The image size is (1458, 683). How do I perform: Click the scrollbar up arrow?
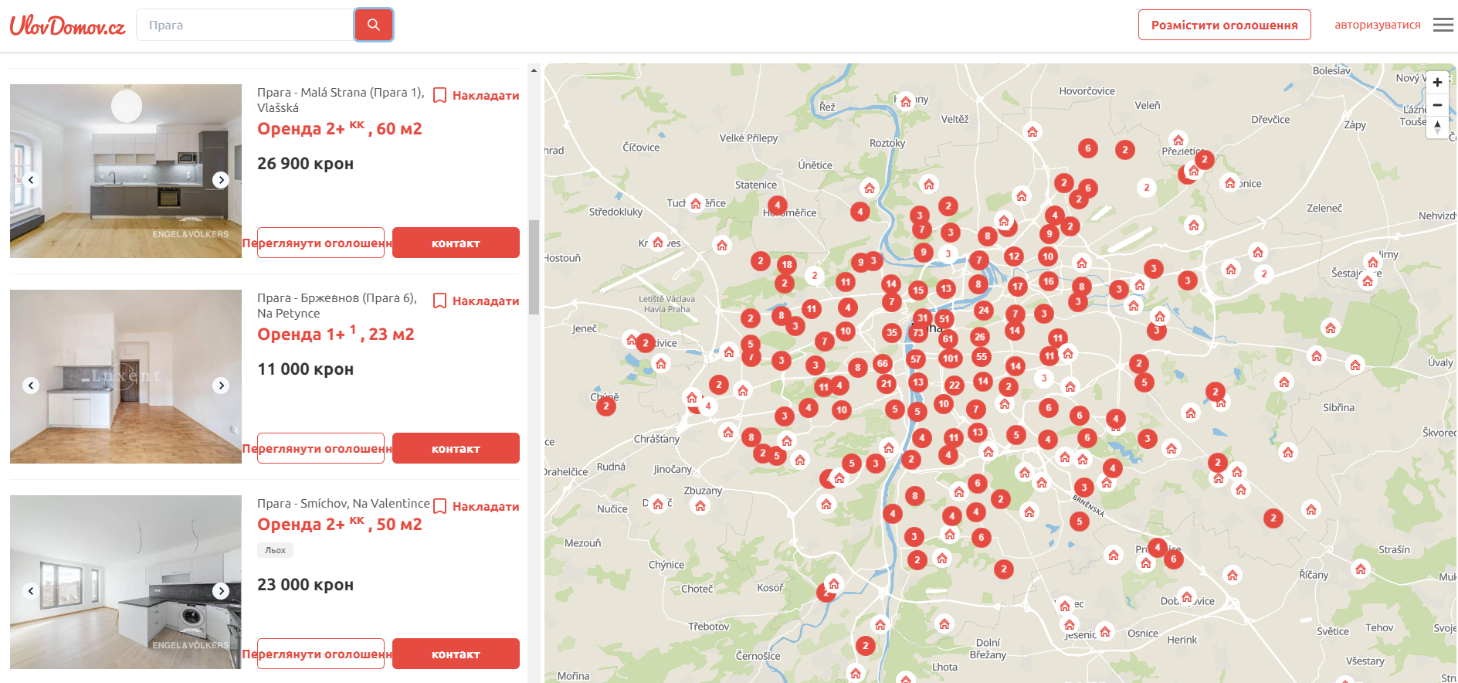click(x=534, y=70)
